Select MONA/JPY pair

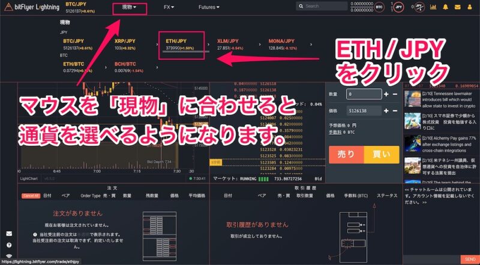284,44
